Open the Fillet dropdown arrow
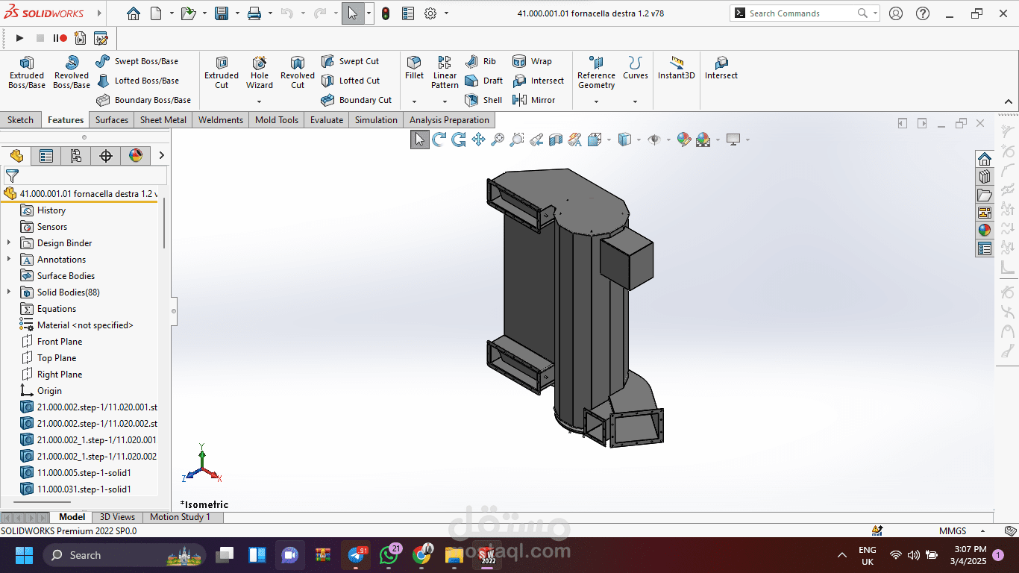This screenshot has width=1019, height=573. tap(414, 101)
